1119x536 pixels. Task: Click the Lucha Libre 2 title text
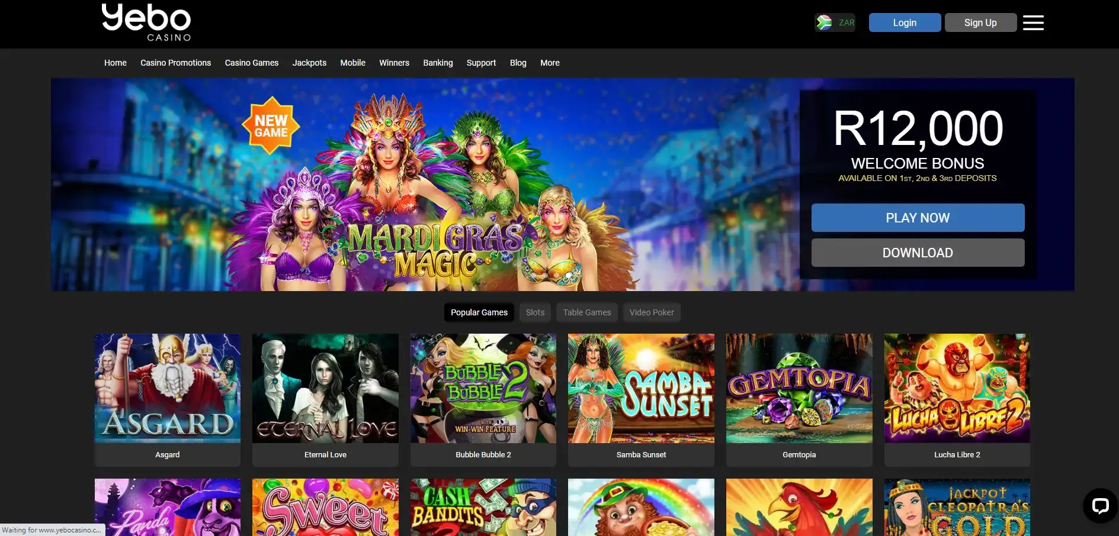click(x=957, y=454)
